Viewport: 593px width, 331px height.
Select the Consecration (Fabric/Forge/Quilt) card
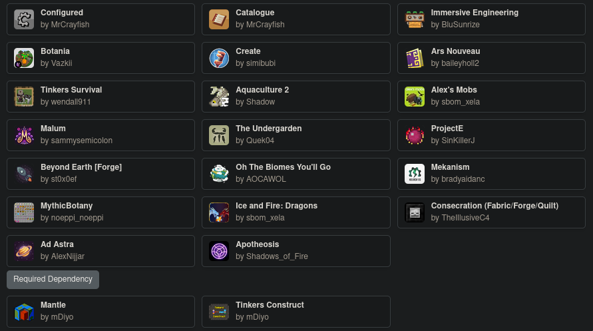tap(491, 212)
